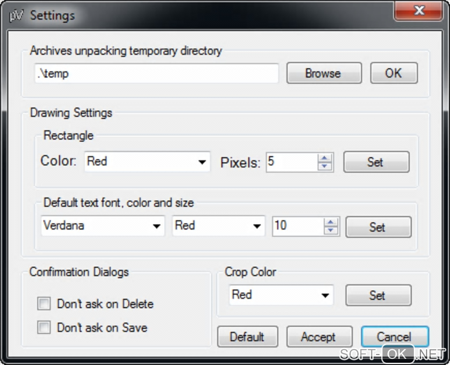Increase Rectangle Pixels using the up arrow
The height and width of the screenshot is (365, 450).
pos(325,158)
